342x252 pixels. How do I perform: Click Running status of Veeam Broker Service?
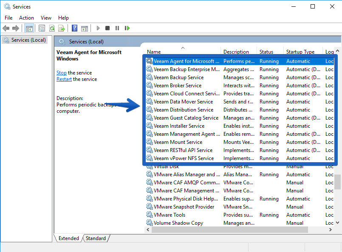(x=269, y=85)
